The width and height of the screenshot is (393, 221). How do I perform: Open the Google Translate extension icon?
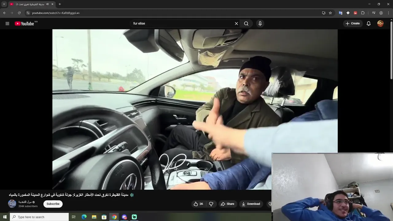pos(340,13)
